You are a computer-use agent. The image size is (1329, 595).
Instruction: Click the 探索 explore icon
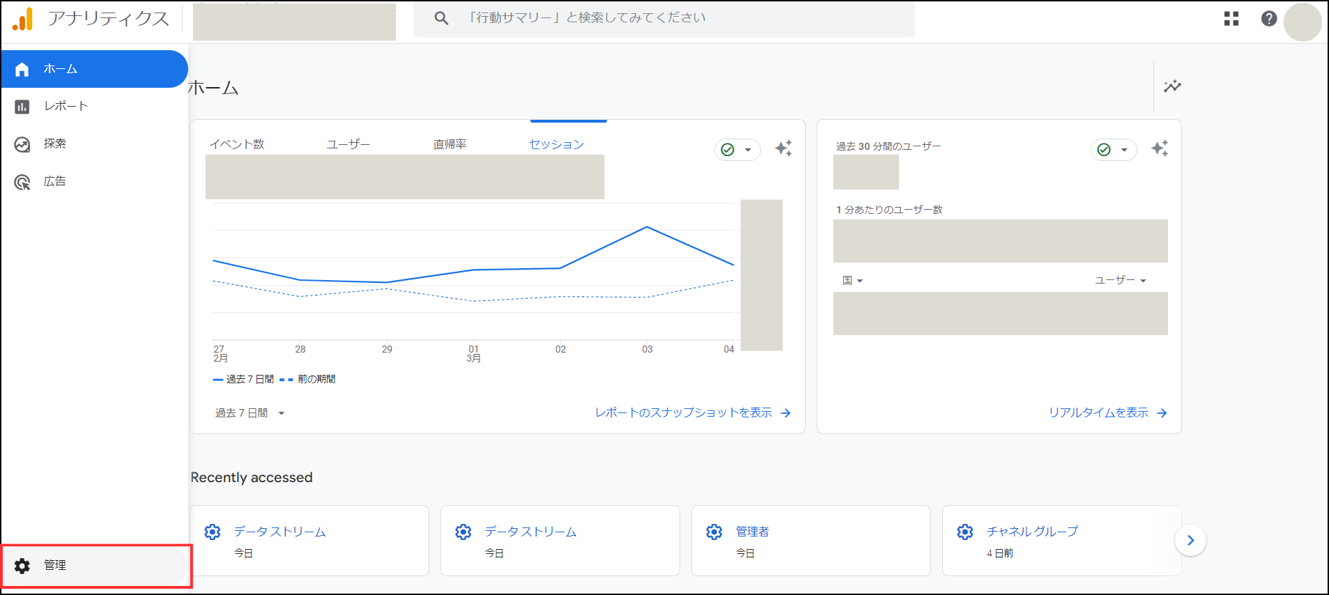click(22, 144)
